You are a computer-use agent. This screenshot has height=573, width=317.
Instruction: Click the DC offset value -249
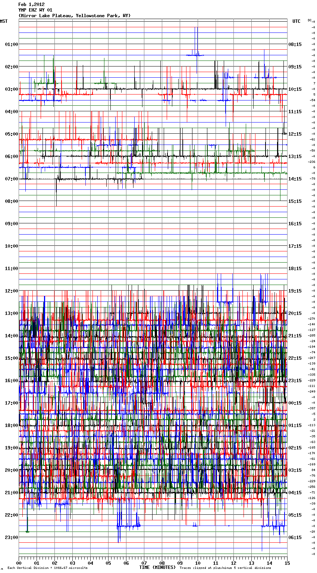pos(311,391)
